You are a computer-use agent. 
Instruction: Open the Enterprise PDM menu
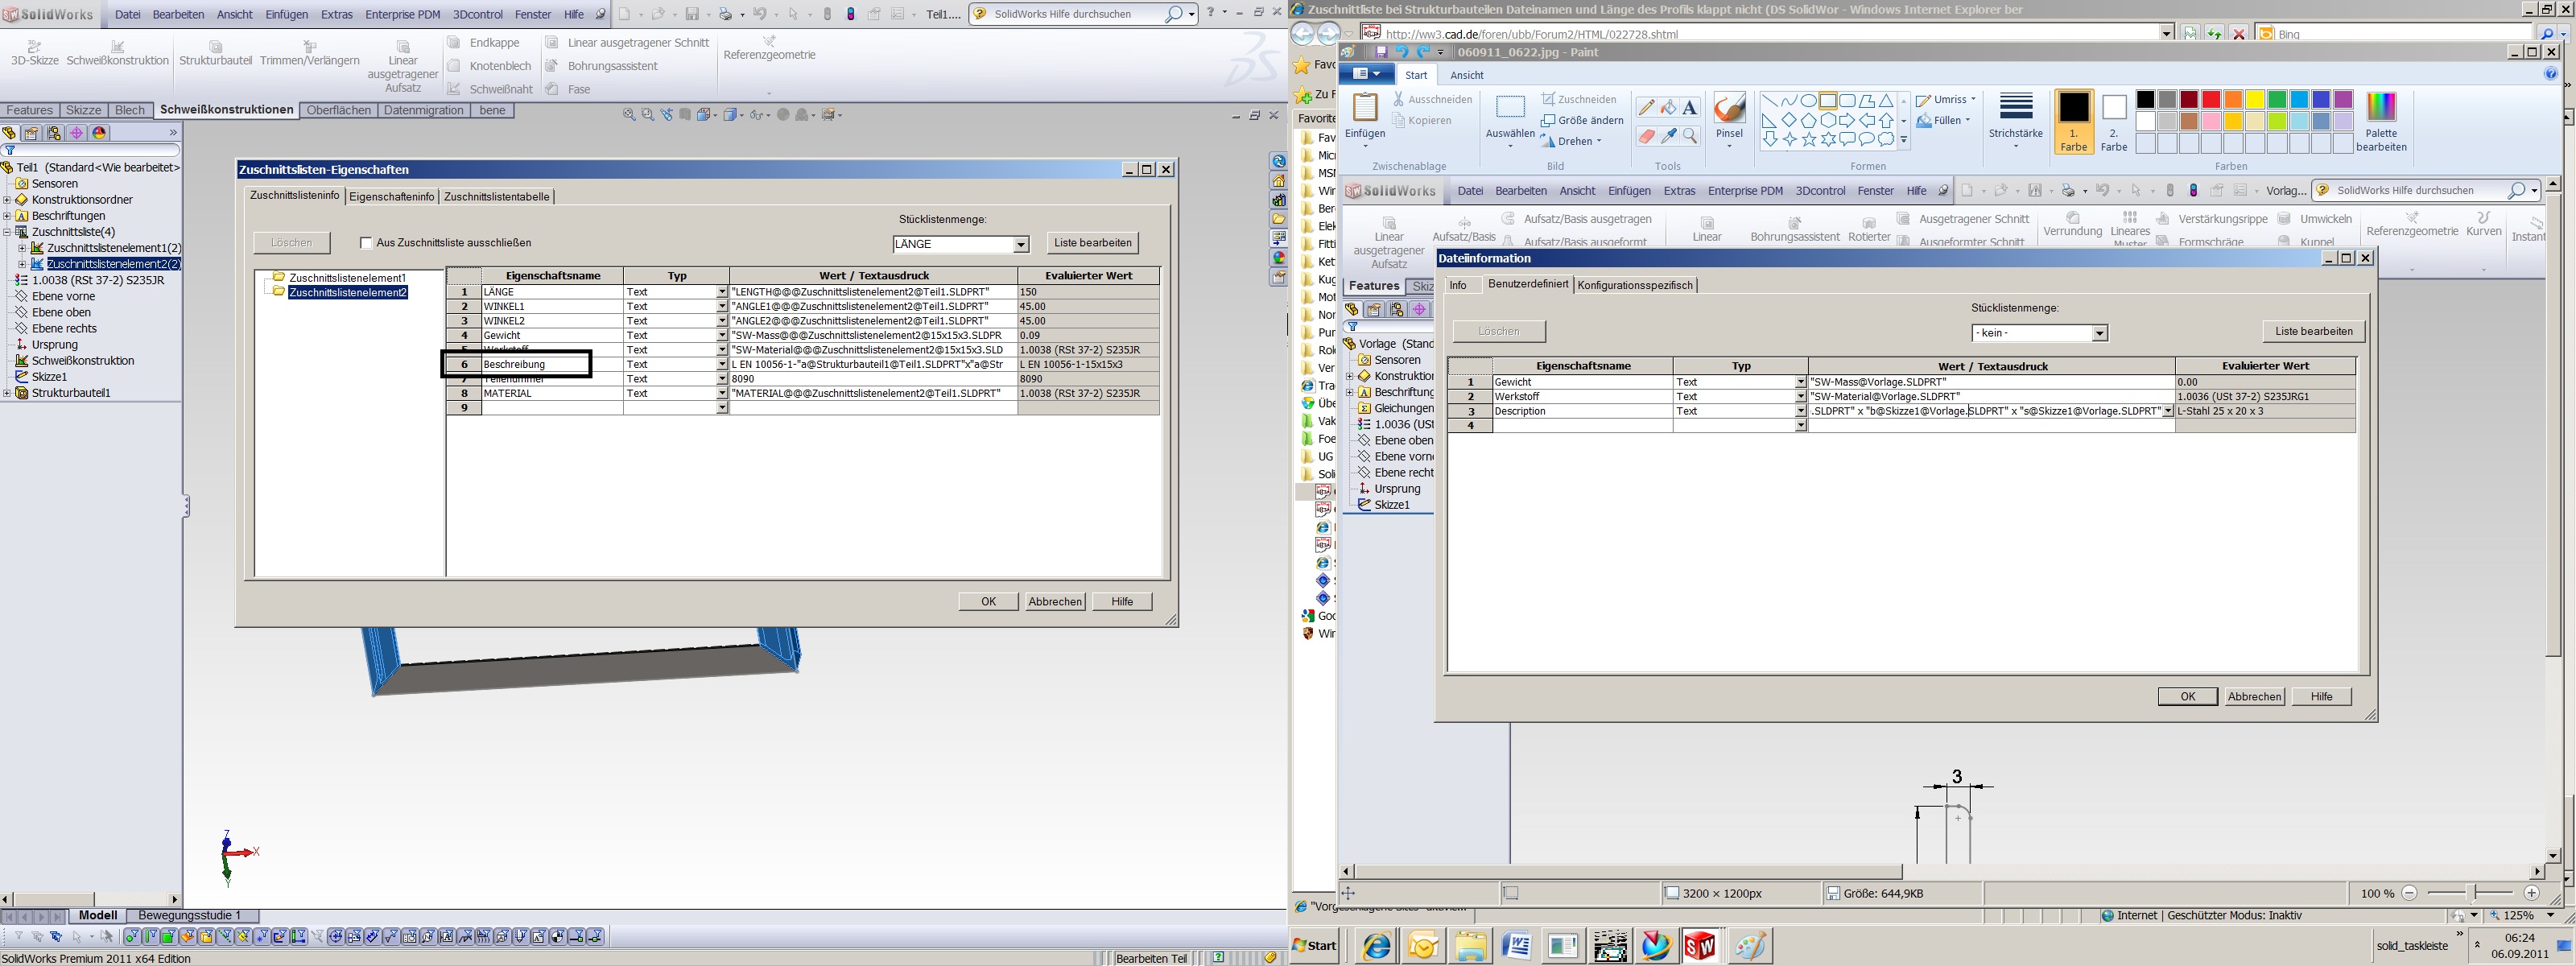[402, 15]
